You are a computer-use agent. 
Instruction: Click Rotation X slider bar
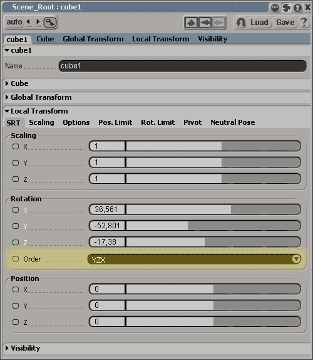coord(213,209)
